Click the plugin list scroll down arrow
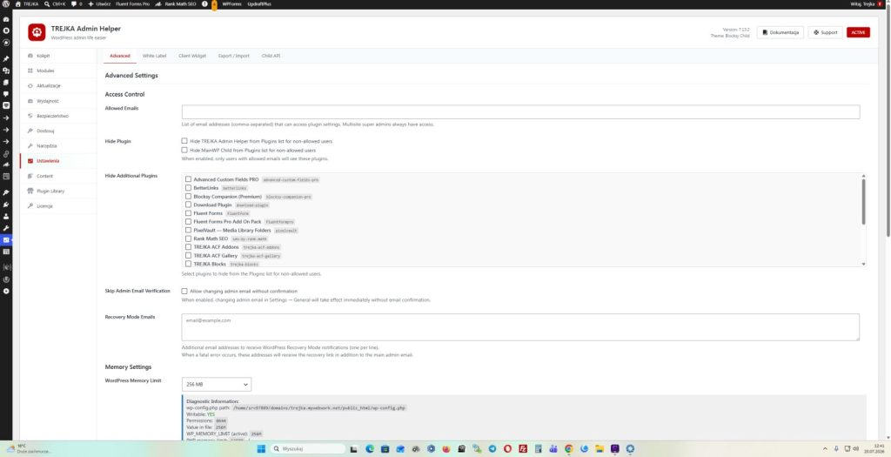 (864, 264)
